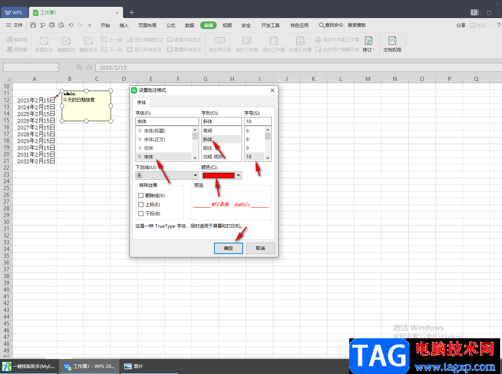Open a new tab with plus button

tap(132, 12)
